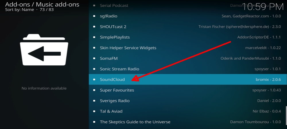Click the bullet icon next to sg!Radio
287x129 pixels.
(94, 16)
